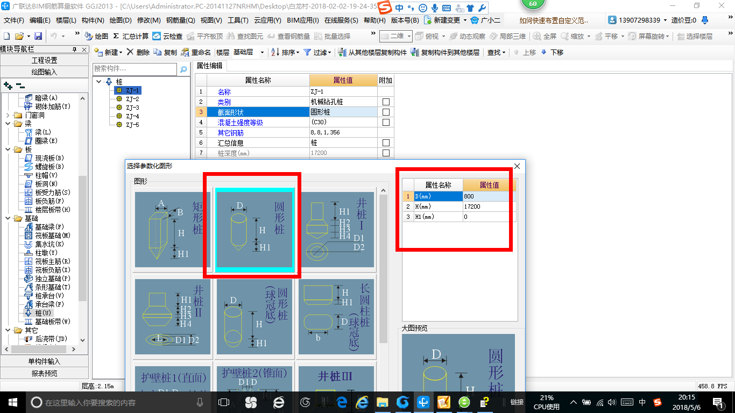Image resolution: width=735 pixels, height=413 pixels.
Task: Open Internet Explorer from taskbar
Action: click(362, 402)
